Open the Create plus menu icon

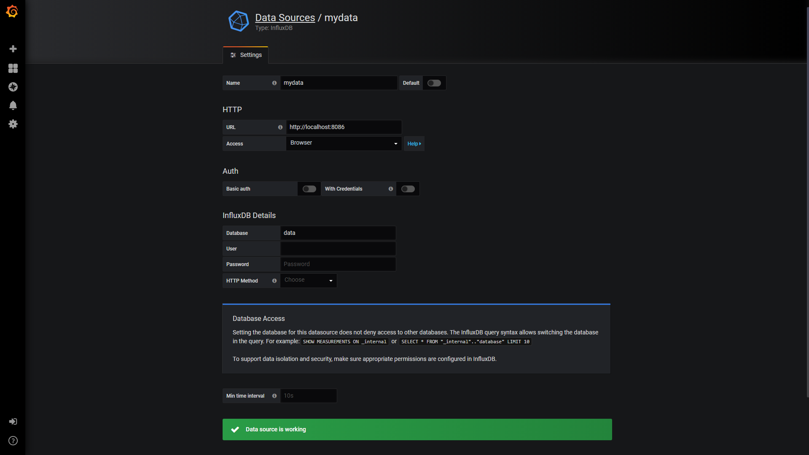pos(13,49)
